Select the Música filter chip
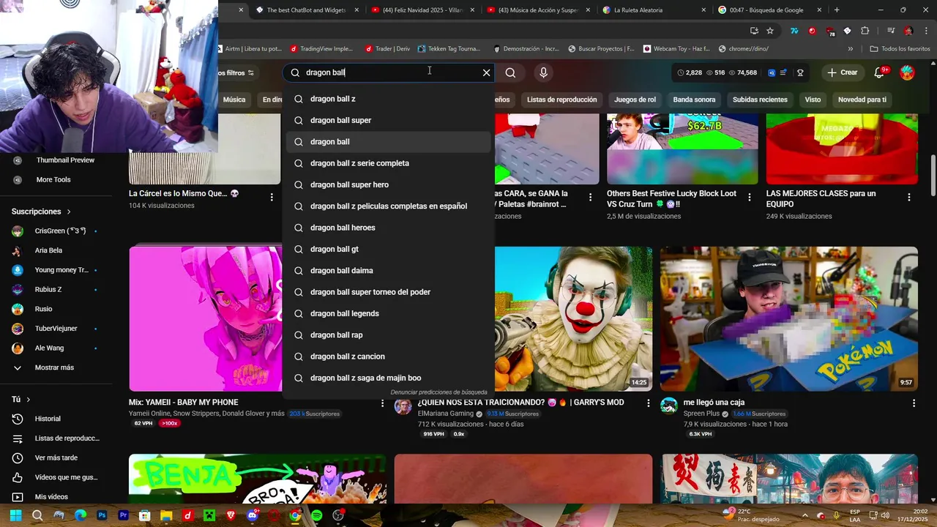937x527 pixels. coord(234,100)
